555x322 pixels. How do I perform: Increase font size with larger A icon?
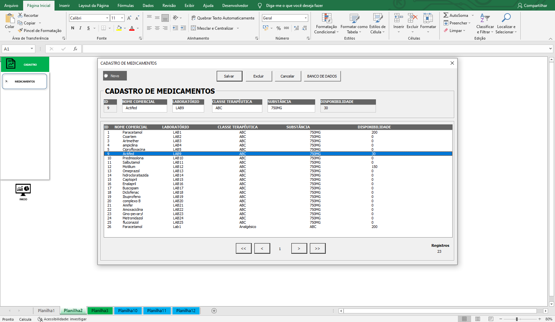click(x=129, y=18)
